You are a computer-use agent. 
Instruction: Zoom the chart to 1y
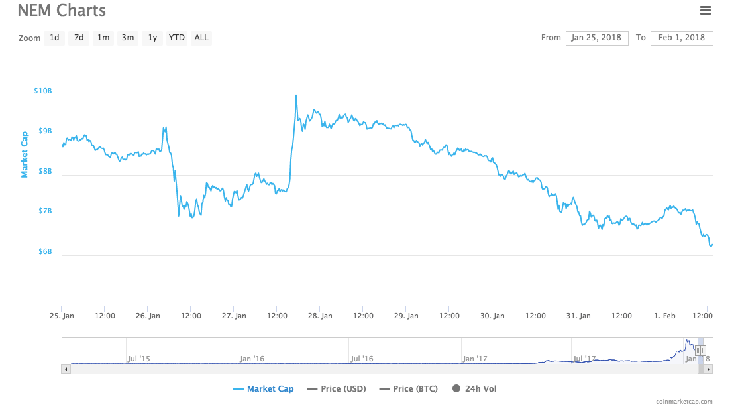pos(152,38)
